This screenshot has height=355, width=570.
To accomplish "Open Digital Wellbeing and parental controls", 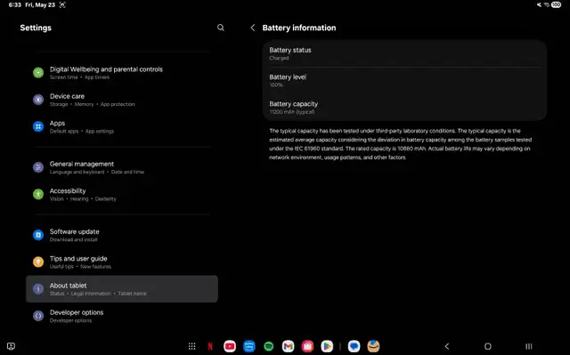I will tap(122, 73).
